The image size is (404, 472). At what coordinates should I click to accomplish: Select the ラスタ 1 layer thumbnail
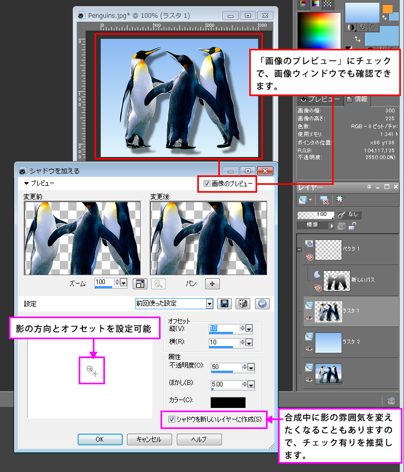click(328, 312)
